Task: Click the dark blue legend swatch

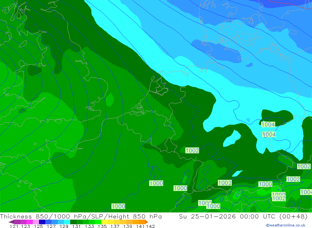Action: (42, 222)
